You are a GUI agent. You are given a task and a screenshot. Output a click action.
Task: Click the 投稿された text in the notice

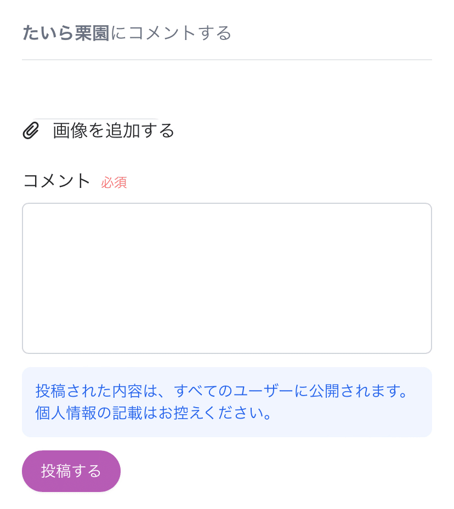73,391
